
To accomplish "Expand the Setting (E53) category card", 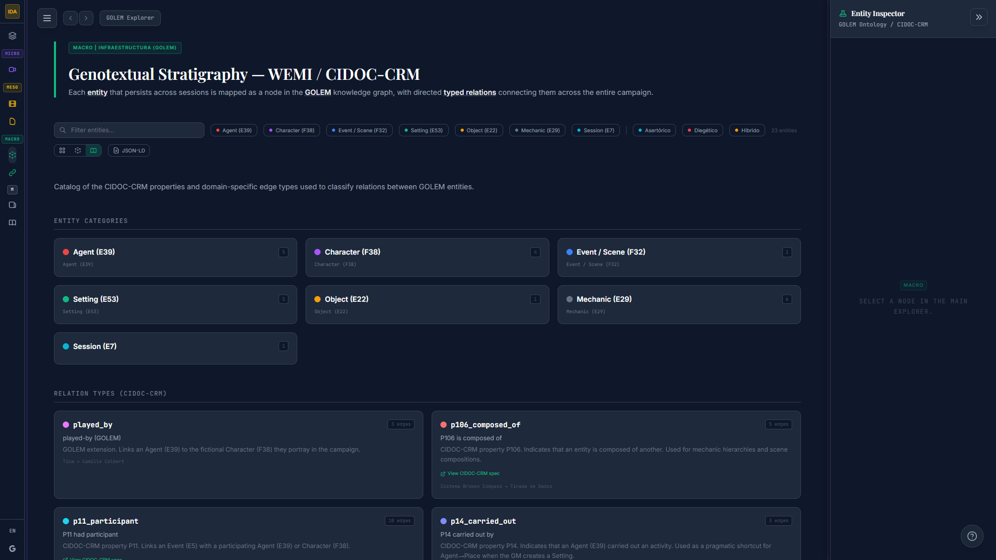I will point(175,304).
